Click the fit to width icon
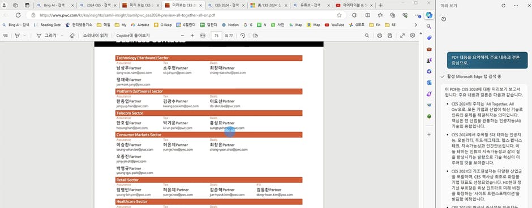Viewport: 532px width, 208px height. 203,36
